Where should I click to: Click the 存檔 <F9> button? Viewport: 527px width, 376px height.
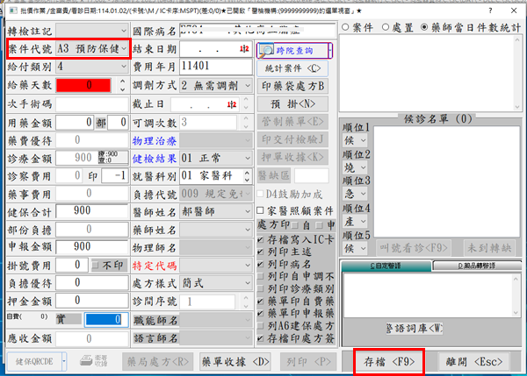389,360
